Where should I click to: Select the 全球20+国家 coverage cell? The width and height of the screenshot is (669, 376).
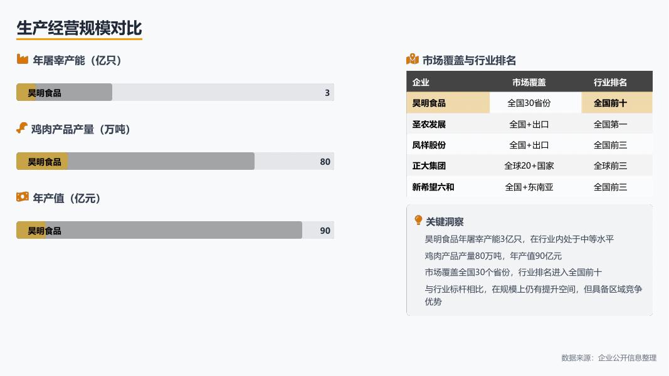[x=529, y=166]
